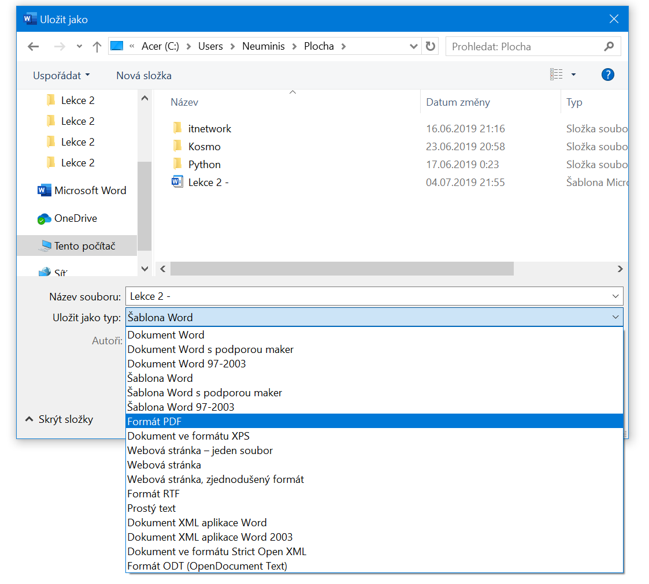Screen dimensions: 649x584
Task: Select Microsoft Word in navigation pane
Action: [90, 191]
